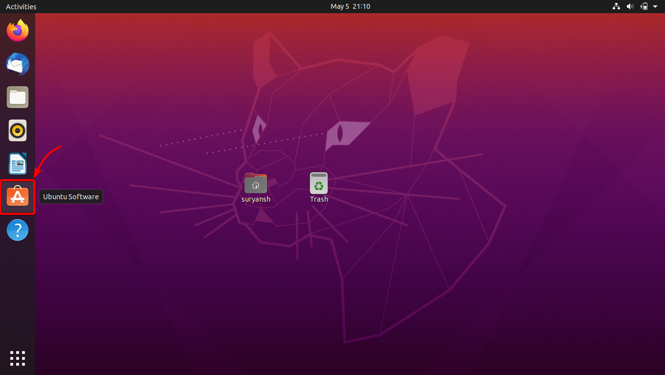Click the Trash label text
Image resolution: width=665 pixels, height=375 pixels.
click(319, 199)
